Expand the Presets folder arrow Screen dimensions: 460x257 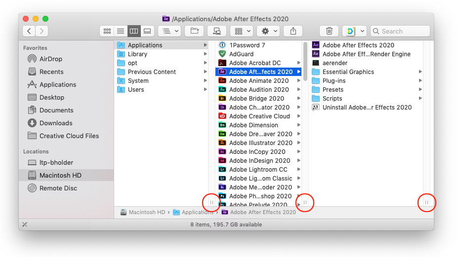pyautogui.click(x=420, y=90)
